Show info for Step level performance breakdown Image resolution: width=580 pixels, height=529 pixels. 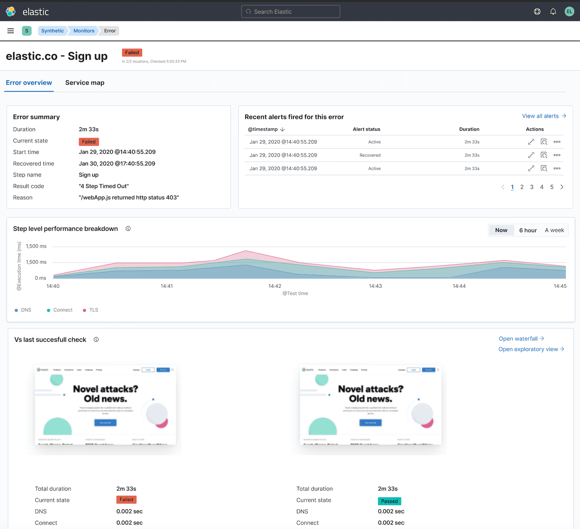point(128,228)
